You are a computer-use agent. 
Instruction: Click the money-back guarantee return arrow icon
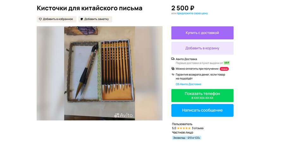[x=173, y=75]
